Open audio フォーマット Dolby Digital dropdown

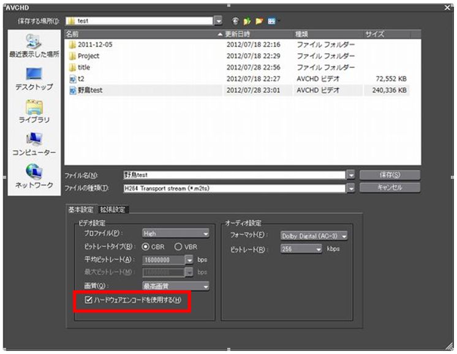pos(314,236)
